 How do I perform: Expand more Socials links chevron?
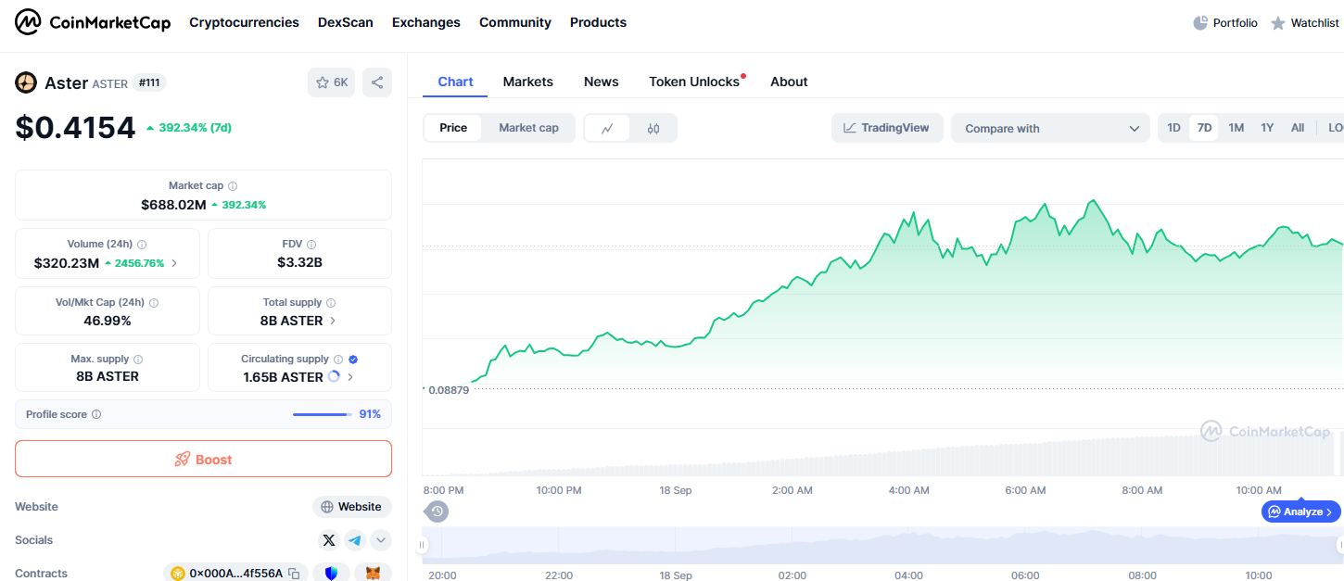click(x=381, y=540)
